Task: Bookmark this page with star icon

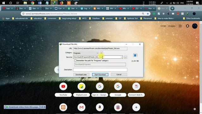Action: pos(148,14)
